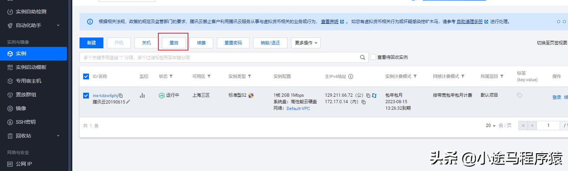
Task: Click 切换至页签视图 view toggle
Action: point(552,43)
